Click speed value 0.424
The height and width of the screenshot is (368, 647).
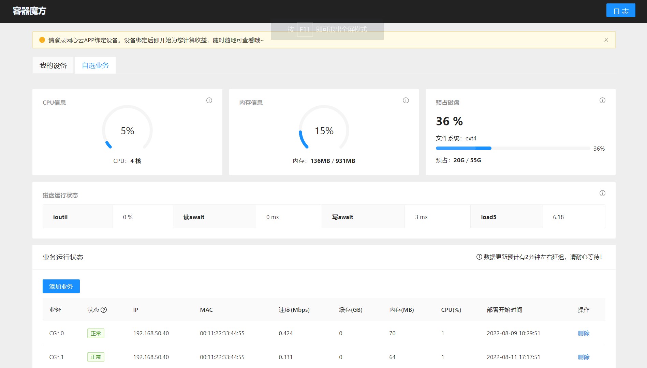286,333
